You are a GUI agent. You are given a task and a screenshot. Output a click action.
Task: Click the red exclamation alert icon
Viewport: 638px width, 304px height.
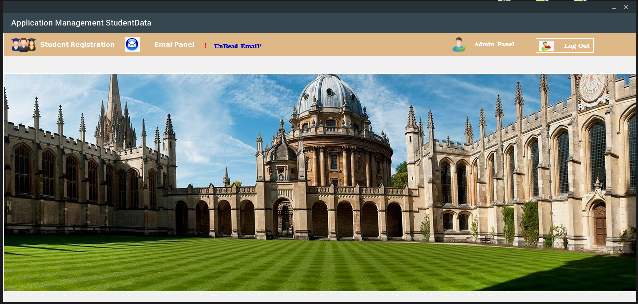tap(205, 46)
